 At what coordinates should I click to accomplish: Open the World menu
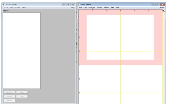pyautogui.click(x=100, y=7)
